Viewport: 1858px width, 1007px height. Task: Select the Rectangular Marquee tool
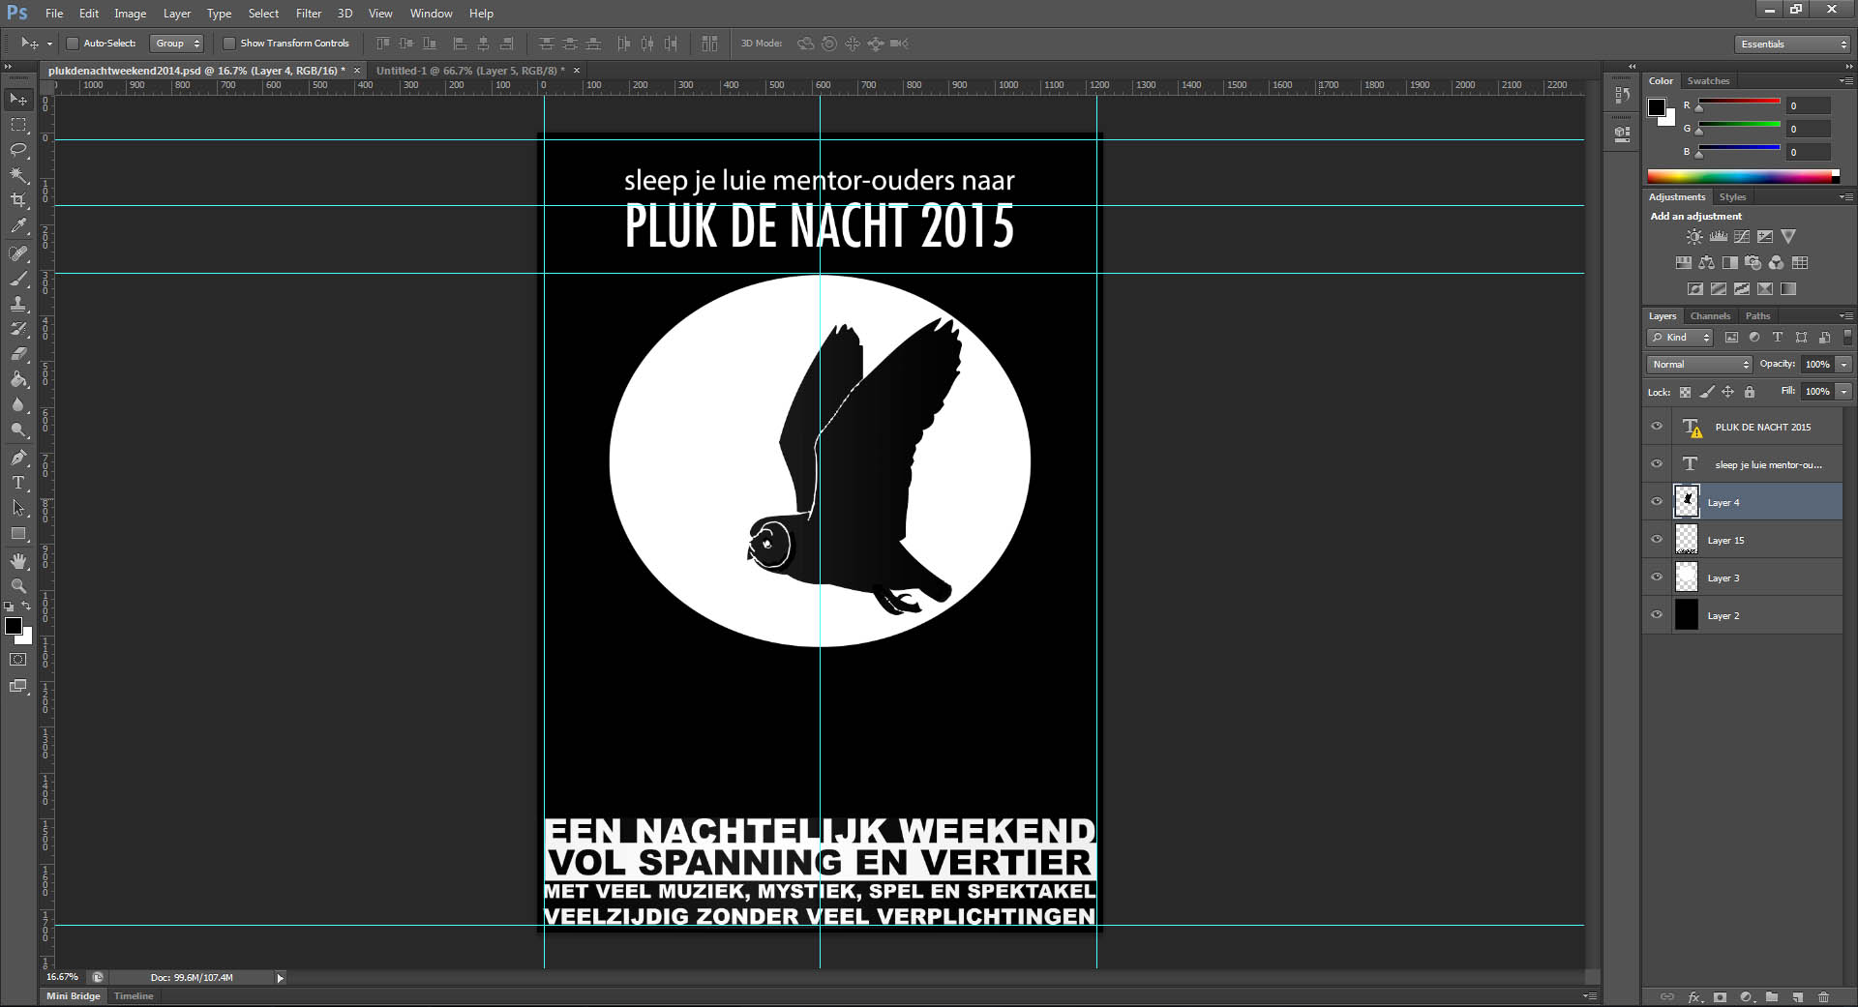(x=18, y=125)
